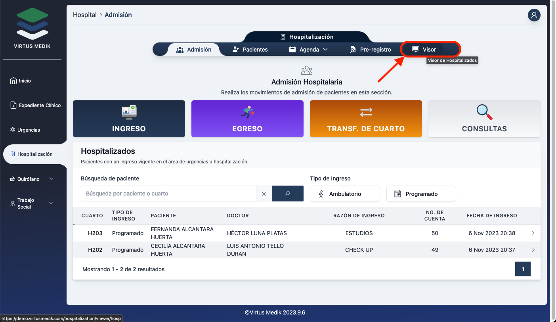Open the Pre-registro tab
The image size is (556, 322).
pos(370,50)
